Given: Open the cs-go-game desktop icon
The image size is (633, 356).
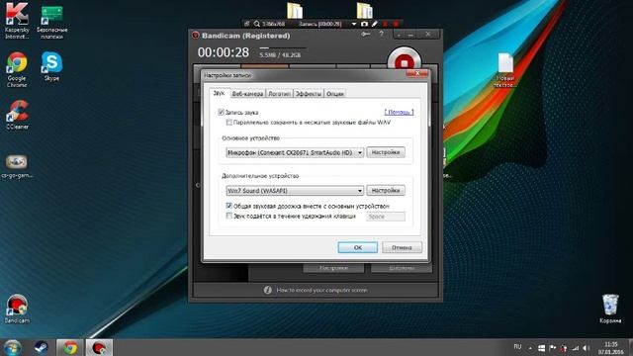Looking at the screenshot, I should click(x=17, y=166).
